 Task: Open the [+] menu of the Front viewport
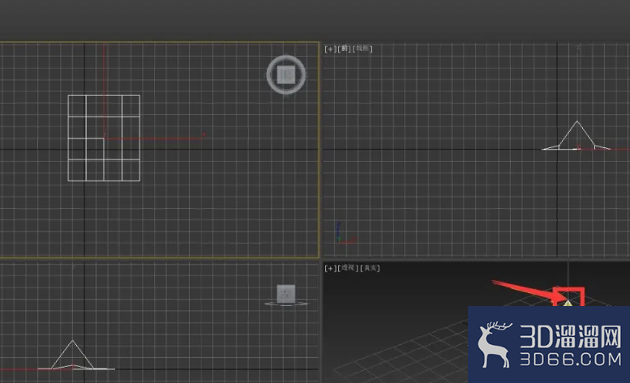[330, 49]
